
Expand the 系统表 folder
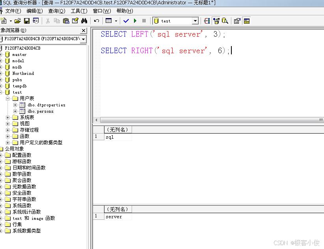coord(7,117)
